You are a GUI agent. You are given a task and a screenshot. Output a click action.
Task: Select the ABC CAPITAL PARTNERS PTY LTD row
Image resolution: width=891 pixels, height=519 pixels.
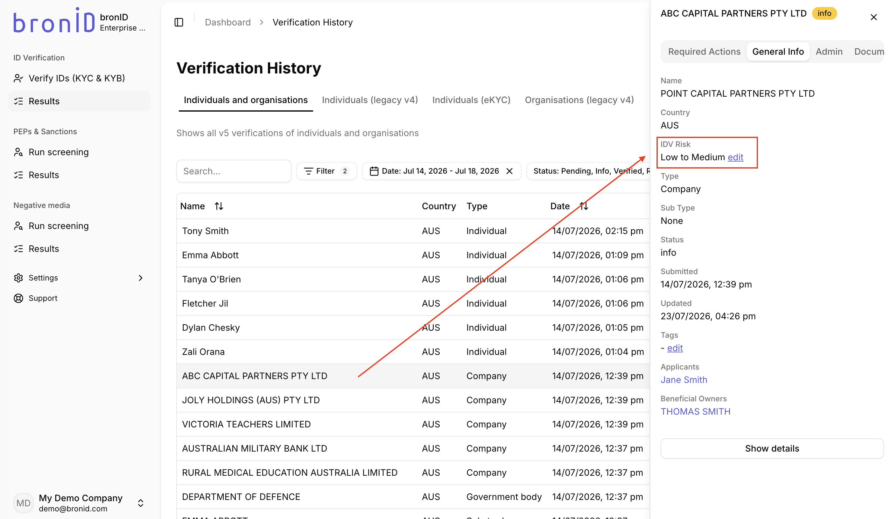pyautogui.click(x=413, y=376)
